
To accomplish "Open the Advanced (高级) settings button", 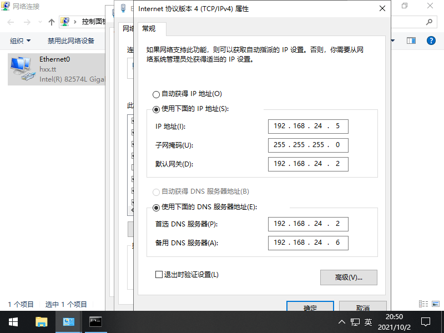I will click(x=349, y=277).
